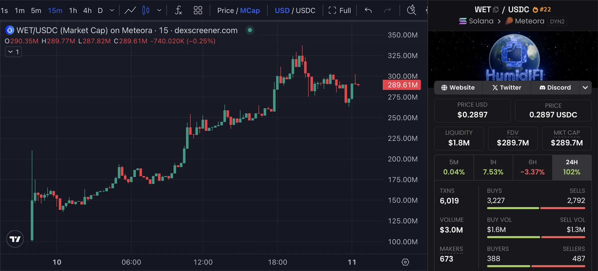
Task: Expand the more timeframes dropdown arrow
Action: [111, 10]
